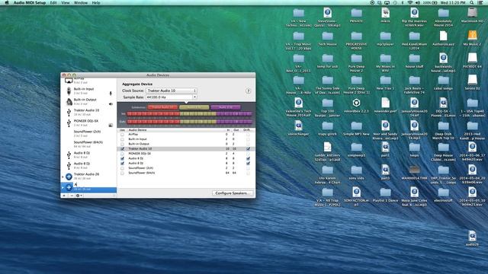Select the neworder.pref file on desktop
This screenshot has height=274, width=488.
pos(385,103)
